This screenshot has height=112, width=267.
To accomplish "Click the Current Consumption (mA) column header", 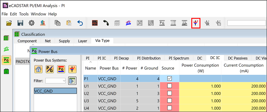I will [243, 68].
